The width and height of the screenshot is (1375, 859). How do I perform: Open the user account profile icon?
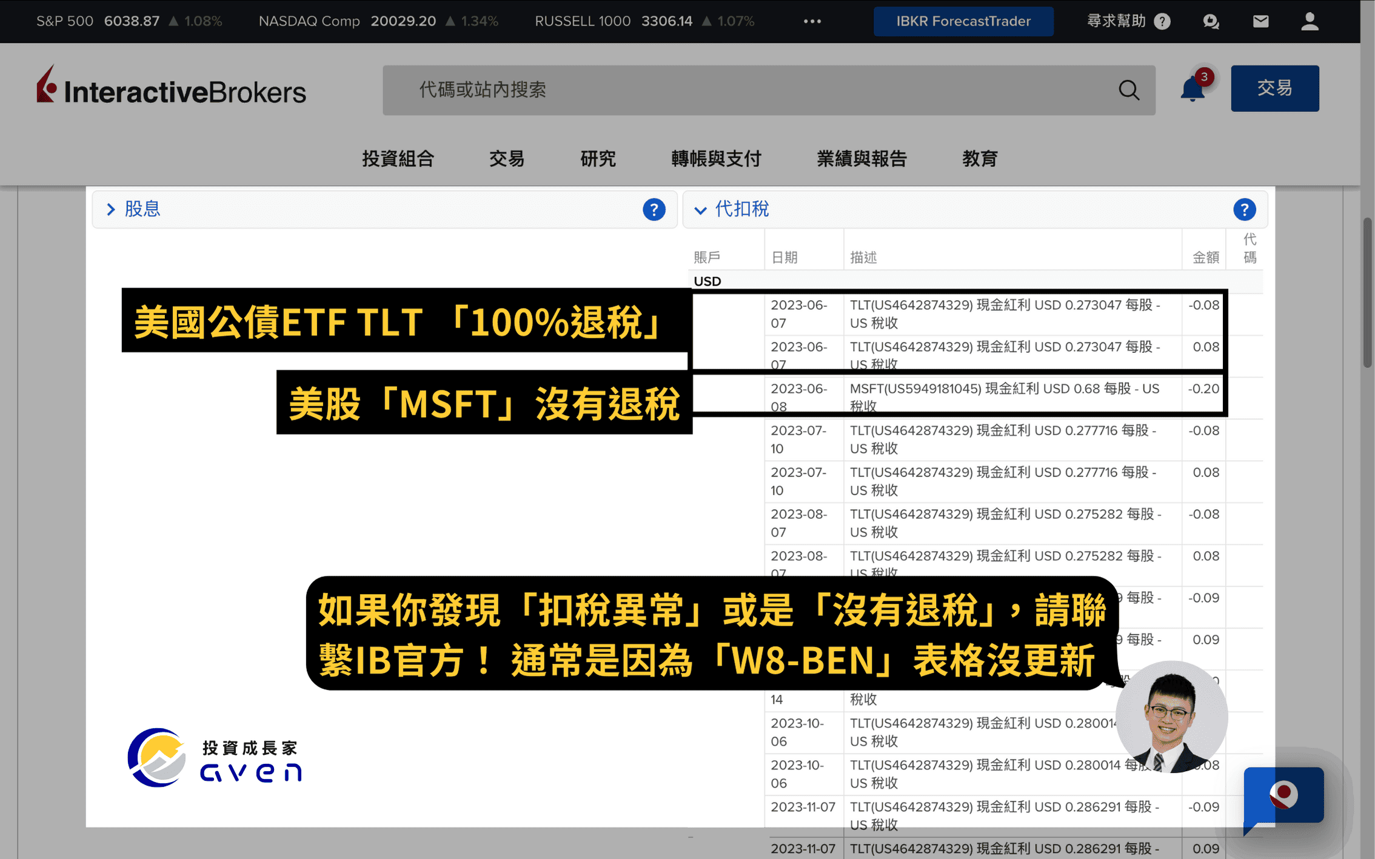[1310, 21]
